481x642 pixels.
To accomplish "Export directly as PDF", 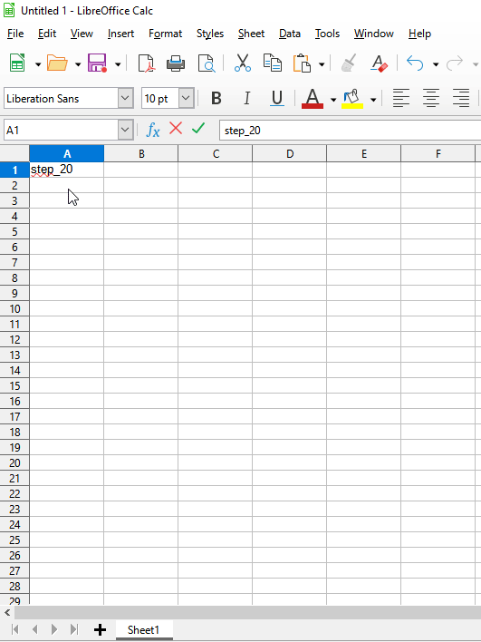I will pos(147,63).
